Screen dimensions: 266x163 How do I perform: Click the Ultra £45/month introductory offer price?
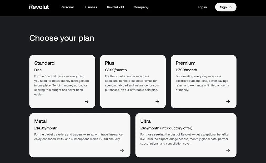coord(166,128)
